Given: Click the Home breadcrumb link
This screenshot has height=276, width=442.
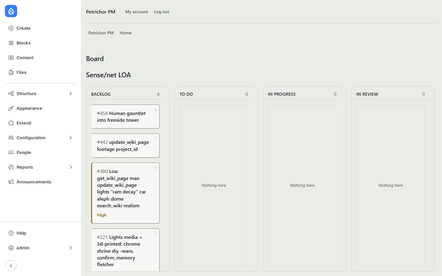Looking at the screenshot, I should pyautogui.click(x=126, y=33).
